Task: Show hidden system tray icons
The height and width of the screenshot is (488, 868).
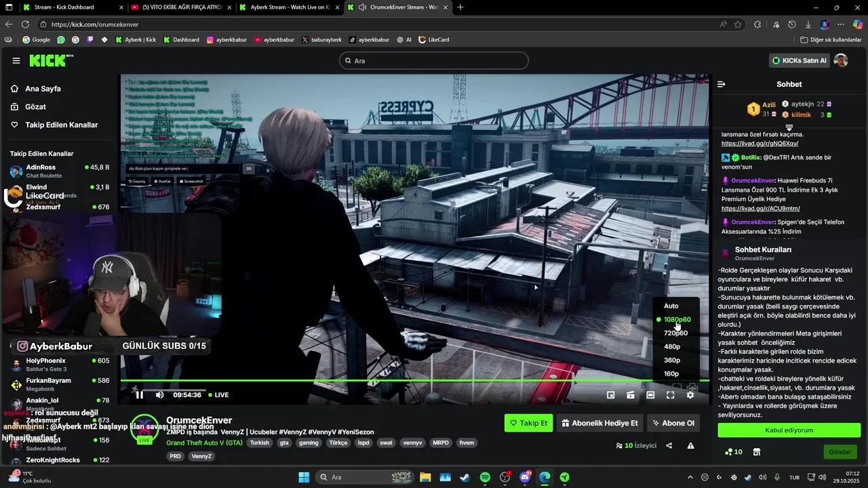Action: click(690, 477)
